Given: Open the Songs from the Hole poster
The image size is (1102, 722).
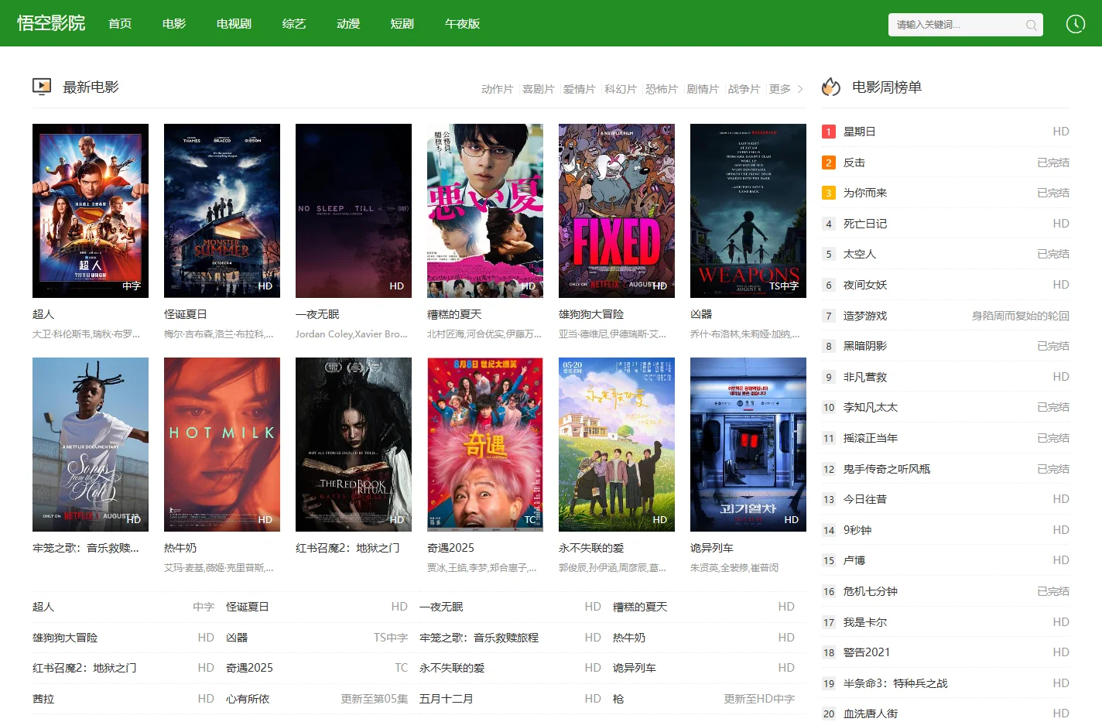Looking at the screenshot, I should pos(91,444).
